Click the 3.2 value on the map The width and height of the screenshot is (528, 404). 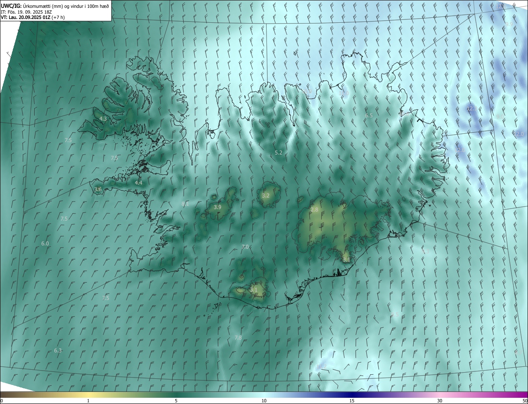pos(266,195)
